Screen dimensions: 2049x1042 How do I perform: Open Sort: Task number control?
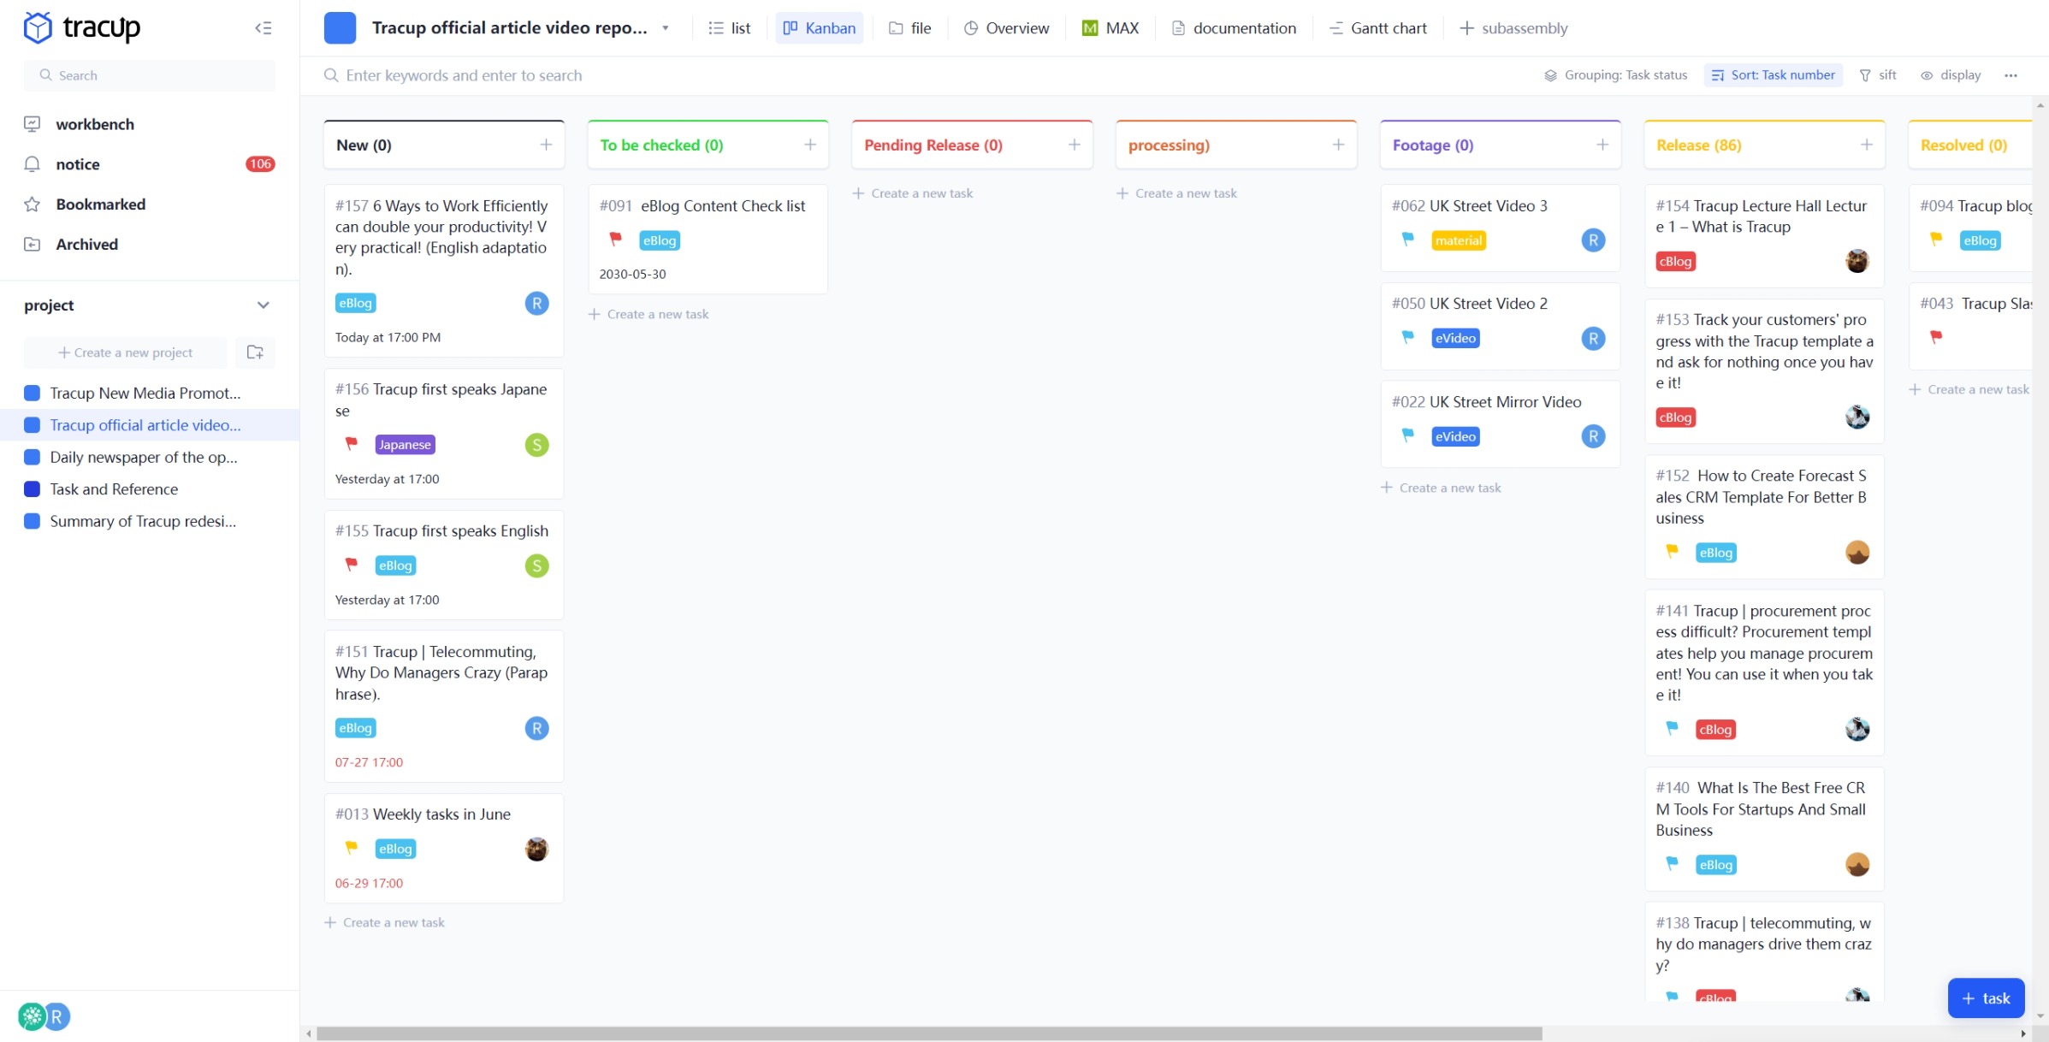pyautogui.click(x=1773, y=75)
